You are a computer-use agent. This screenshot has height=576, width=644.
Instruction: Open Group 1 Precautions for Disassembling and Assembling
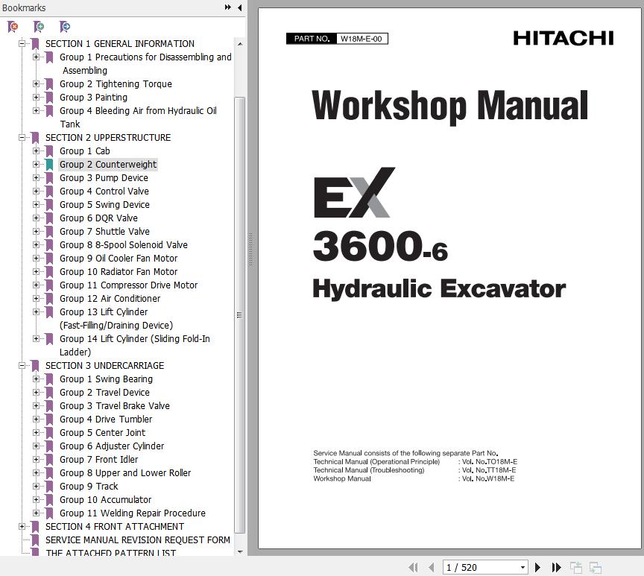click(146, 63)
